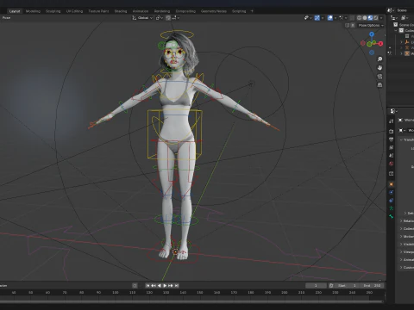The height and width of the screenshot is (310, 414).
Task: Open the Outliner display mode dropdown
Action: point(405,18)
